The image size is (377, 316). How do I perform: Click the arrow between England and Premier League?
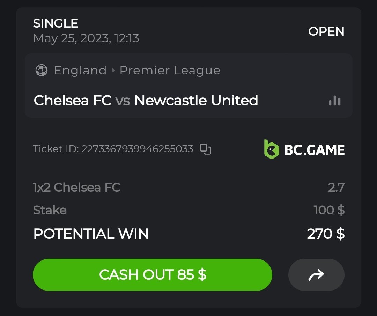point(113,71)
